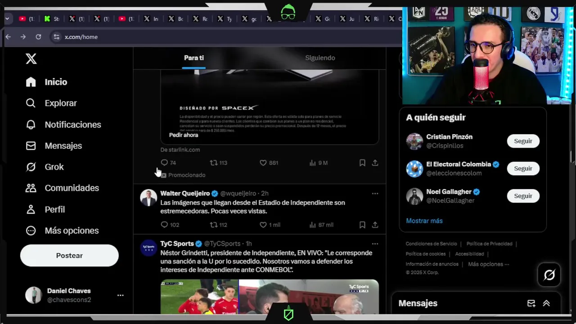View site information icon in address bar
Viewport: 576px width, 324px height.
pos(56,37)
